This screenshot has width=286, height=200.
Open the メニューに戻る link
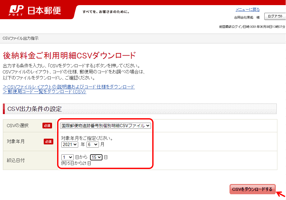(247, 10)
